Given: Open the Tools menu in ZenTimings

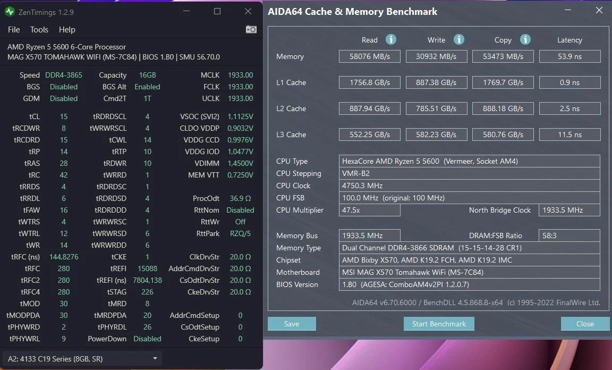Looking at the screenshot, I should pos(39,30).
